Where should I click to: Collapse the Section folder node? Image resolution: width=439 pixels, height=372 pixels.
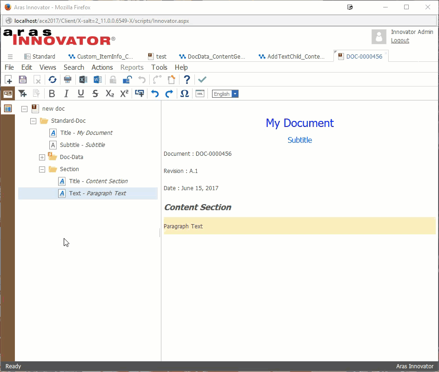(42, 169)
